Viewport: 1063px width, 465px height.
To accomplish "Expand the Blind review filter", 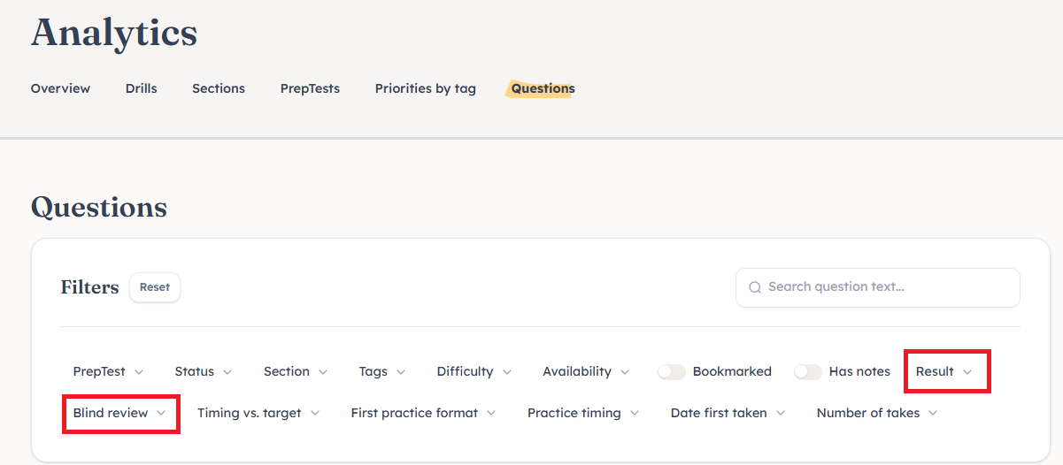I will point(119,414).
